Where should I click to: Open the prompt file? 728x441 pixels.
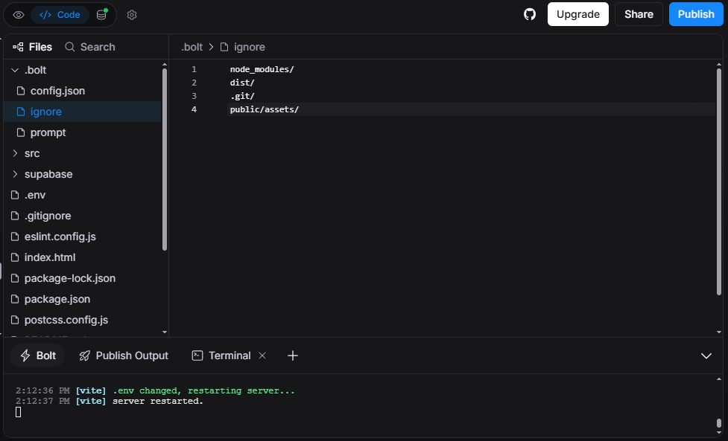83,132
